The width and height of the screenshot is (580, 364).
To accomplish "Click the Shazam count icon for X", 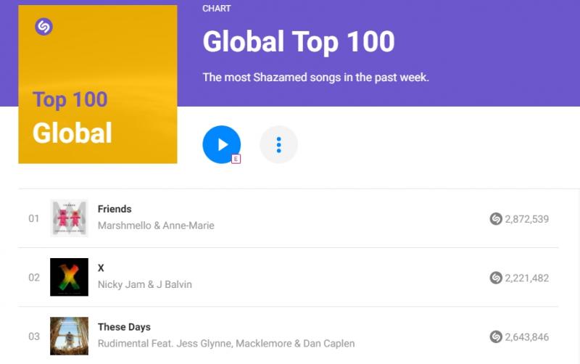I will point(496,277).
